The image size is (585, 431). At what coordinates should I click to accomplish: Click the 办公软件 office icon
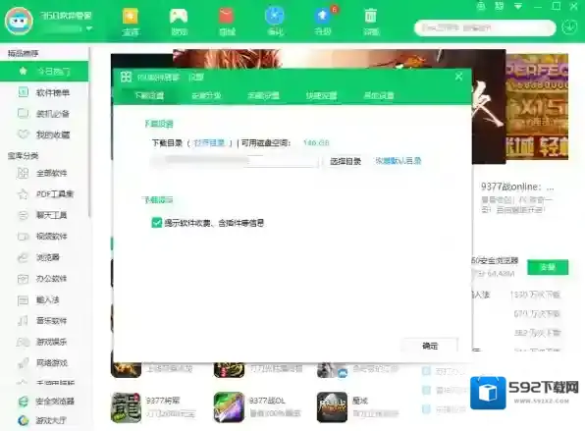click(x=23, y=279)
